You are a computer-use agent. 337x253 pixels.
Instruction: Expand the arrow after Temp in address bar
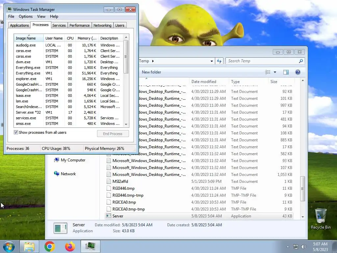click(x=153, y=61)
